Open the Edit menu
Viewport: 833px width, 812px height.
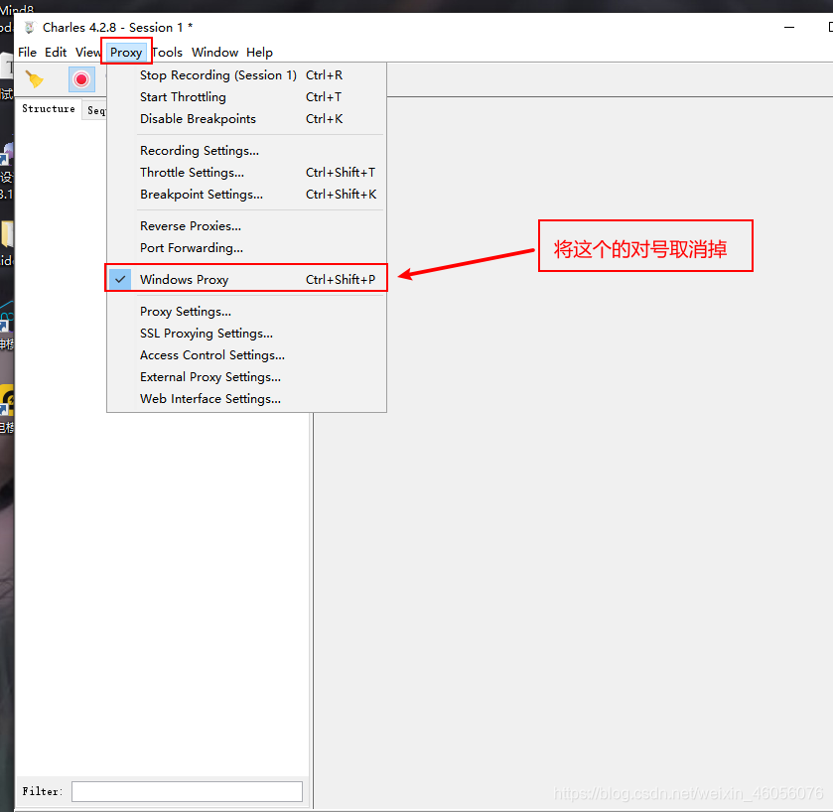[56, 52]
